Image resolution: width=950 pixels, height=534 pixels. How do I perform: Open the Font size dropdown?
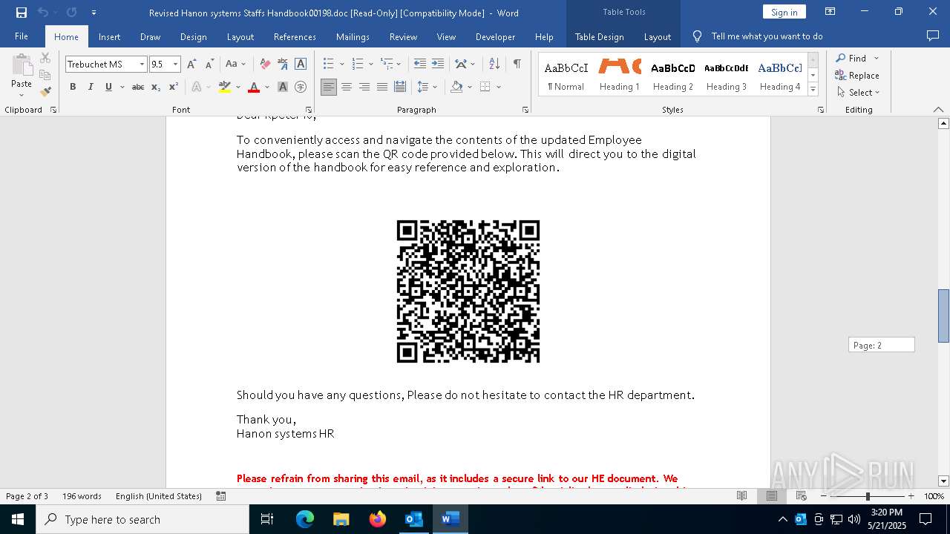point(176,65)
